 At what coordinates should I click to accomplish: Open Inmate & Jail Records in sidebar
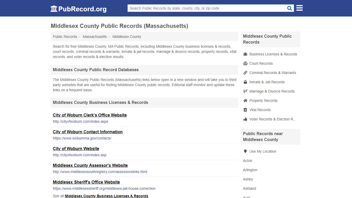pyautogui.click(x=267, y=82)
